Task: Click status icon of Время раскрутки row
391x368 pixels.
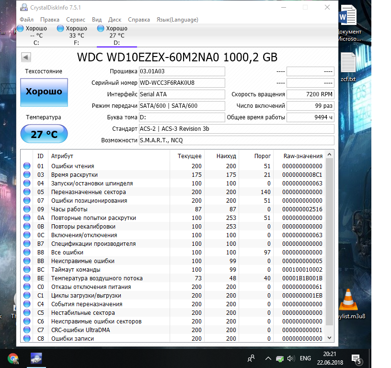Action: [27, 174]
